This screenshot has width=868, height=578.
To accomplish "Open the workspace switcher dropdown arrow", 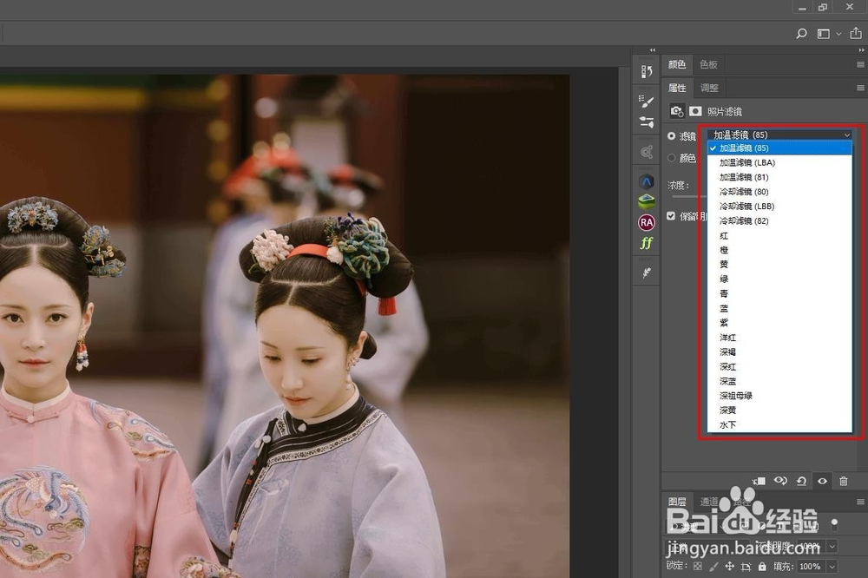I will pos(838,34).
